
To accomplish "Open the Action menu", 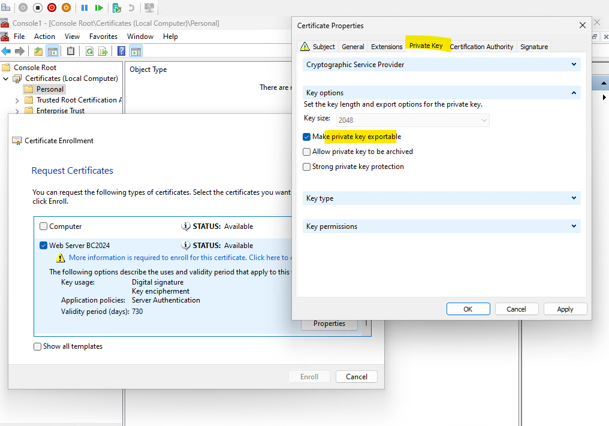I will pos(45,37).
